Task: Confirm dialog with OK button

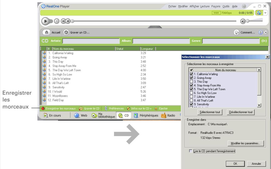Action: point(235,164)
